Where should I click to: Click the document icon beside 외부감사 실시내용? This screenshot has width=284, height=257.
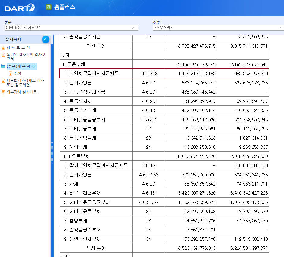(x=3, y=92)
